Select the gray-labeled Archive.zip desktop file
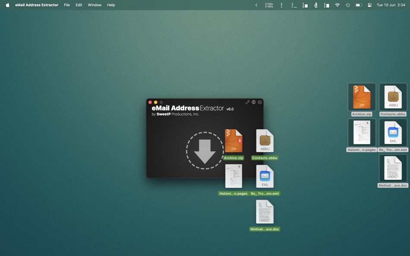The width and height of the screenshot is (410, 256). click(362, 100)
